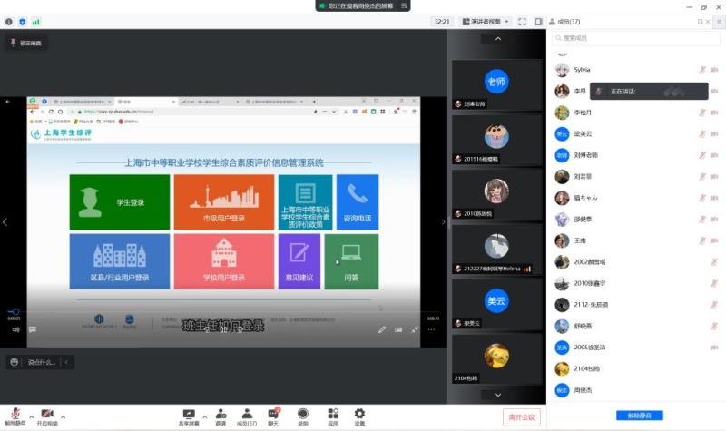
Task: Open meeting info icon at top left
Action: [9, 22]
